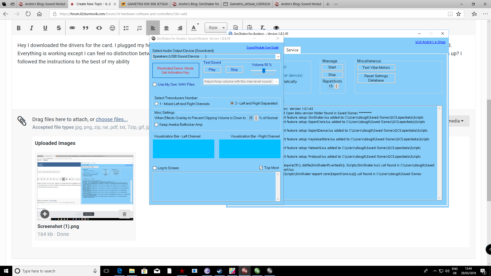Viewport: 491px width, 276px height.
Task: Click the plus icon on uploaded thumbnail
Action: pos(45,214)
